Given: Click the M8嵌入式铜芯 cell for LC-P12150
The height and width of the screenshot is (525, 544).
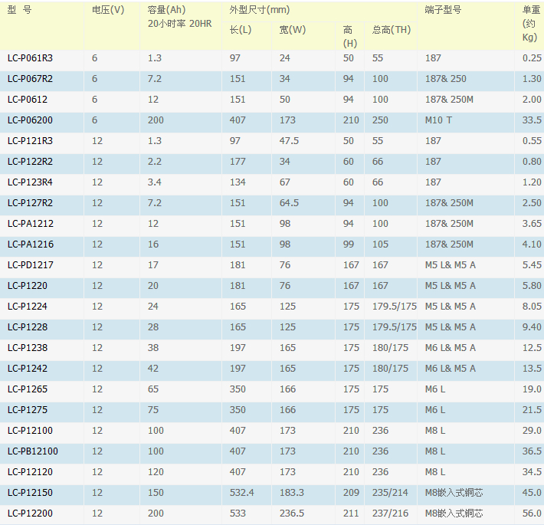Looking at the screenshot, I should (x=454, y=493).
